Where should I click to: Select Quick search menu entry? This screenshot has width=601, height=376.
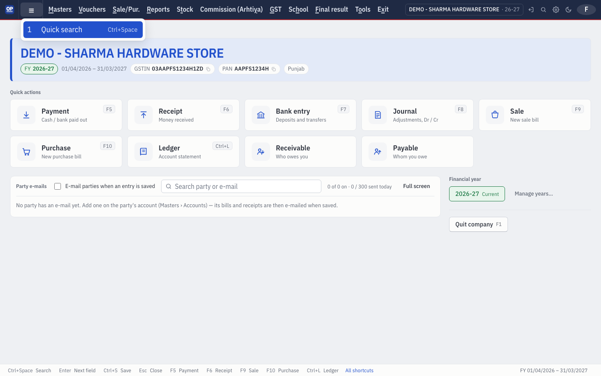click(83, 30)
